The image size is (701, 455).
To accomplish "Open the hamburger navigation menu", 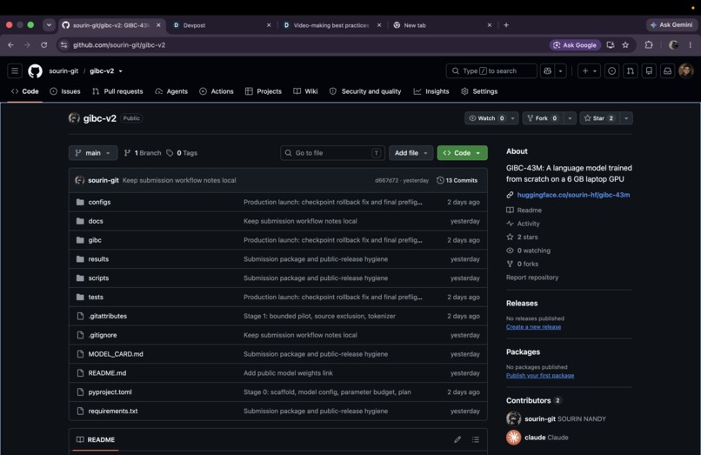I will (x=15, y=70).
